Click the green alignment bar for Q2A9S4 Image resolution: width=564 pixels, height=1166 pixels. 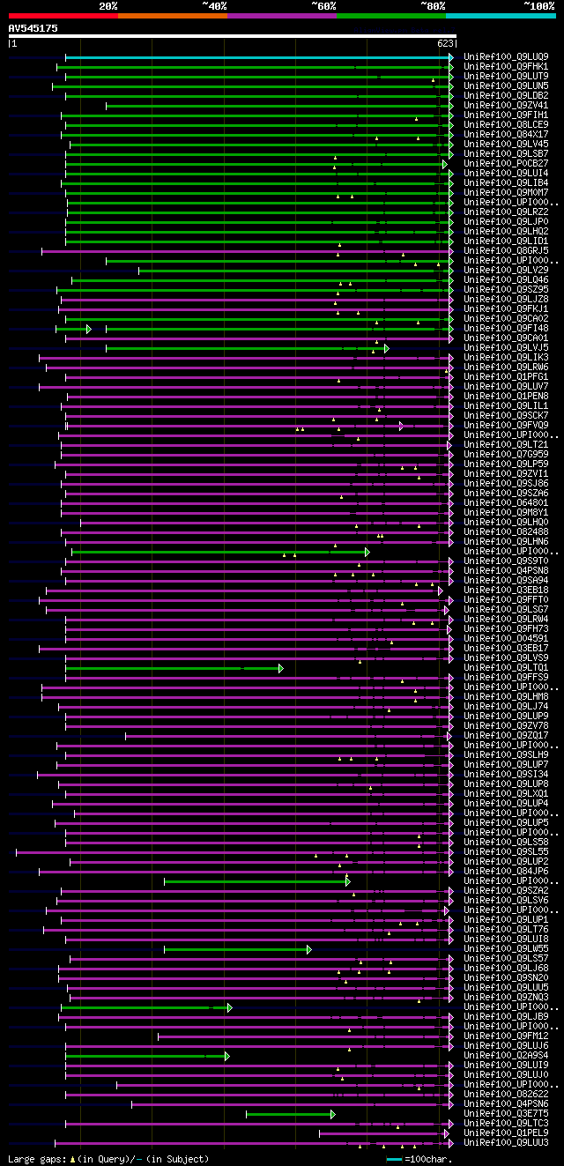click(x=147, y=1056)
